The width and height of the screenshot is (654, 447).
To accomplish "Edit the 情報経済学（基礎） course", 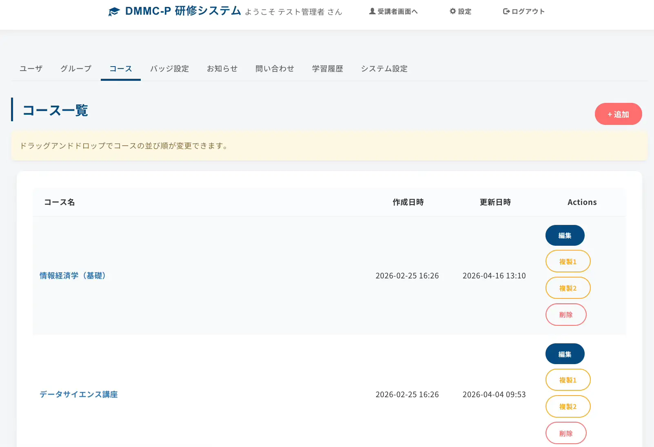I will click(565, 236).
